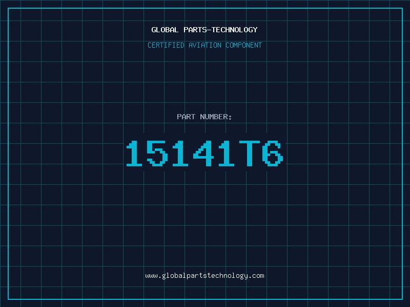
Task: Click the GLOBAL PARTS-TECHNOLOGY heading
Action: click(x=204, y=30)
